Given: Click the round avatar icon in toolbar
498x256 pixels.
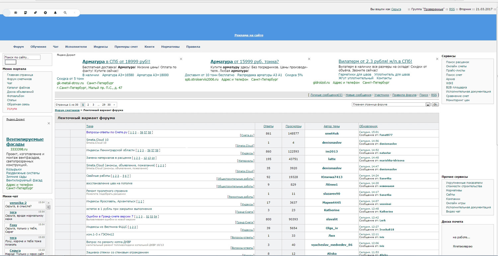Looking at the screenshot, I should click(7, 13).
